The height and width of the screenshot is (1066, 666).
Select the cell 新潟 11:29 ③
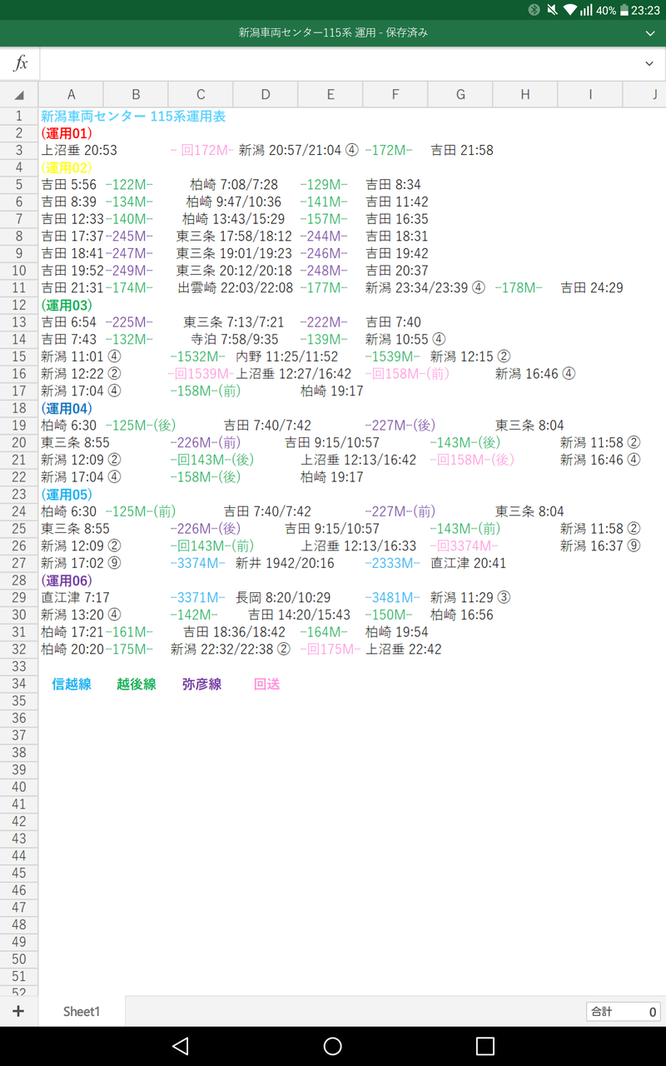pos(470,598)
